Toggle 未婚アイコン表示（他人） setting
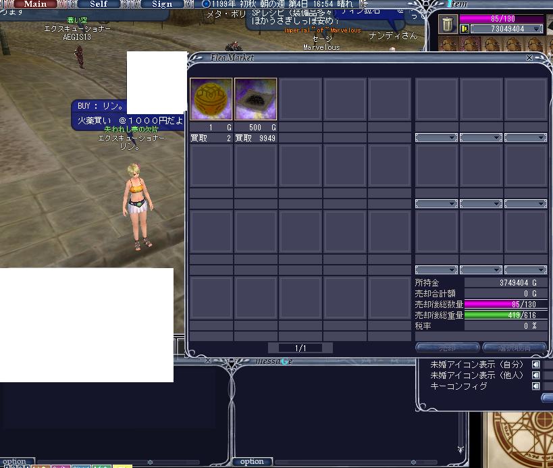Image resolution: width=553 pixels, height=468 pixels. 536,375
